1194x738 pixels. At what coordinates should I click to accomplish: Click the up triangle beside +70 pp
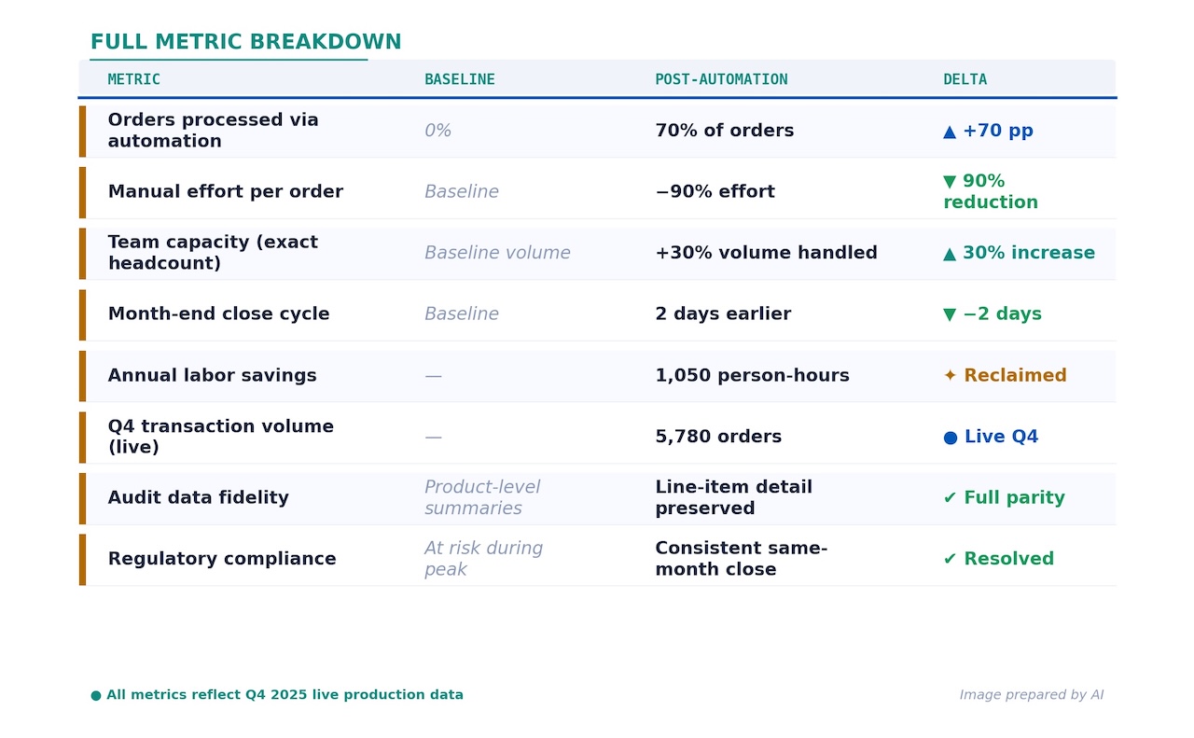[950, 132]
